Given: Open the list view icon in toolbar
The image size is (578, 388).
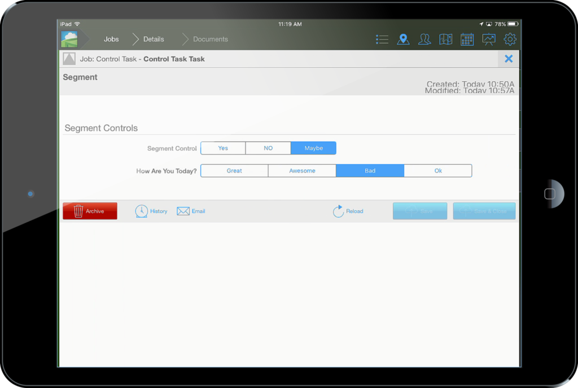Looking at the screenshot, I should pos(382,39).
